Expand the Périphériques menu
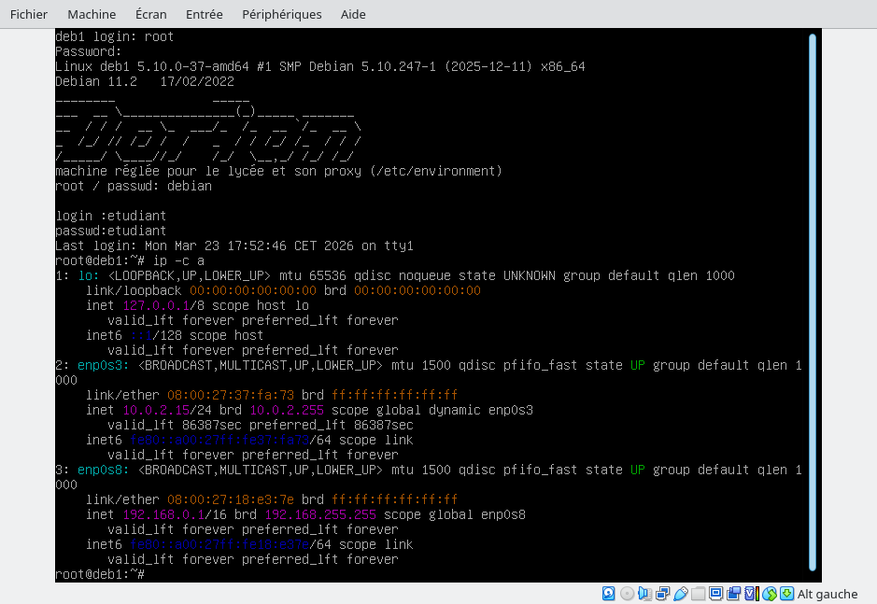The width and height of the screenshot is (877, 604). (281, 14)
